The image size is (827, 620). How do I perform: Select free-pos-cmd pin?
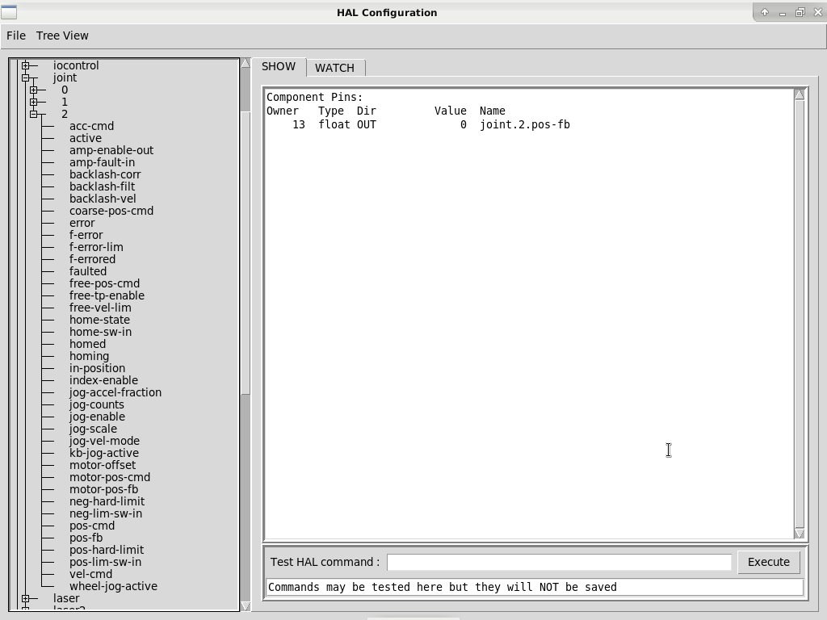[x=104, y=283]
